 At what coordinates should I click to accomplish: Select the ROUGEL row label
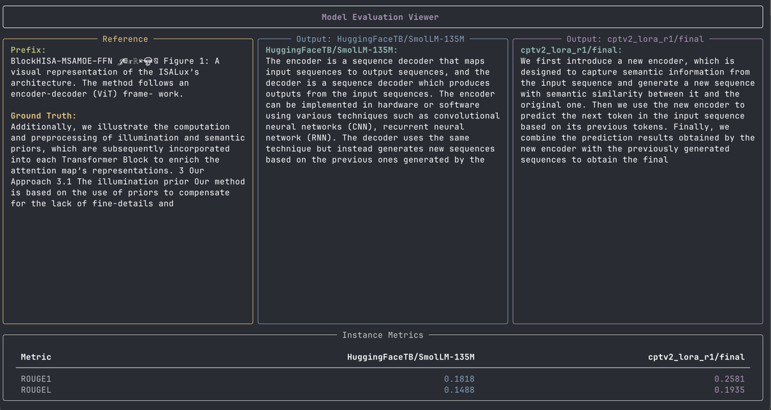[36, 389]
